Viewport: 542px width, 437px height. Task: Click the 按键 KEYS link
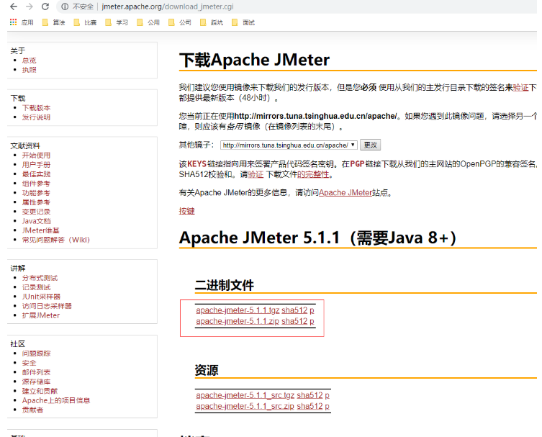click(186, 211)
